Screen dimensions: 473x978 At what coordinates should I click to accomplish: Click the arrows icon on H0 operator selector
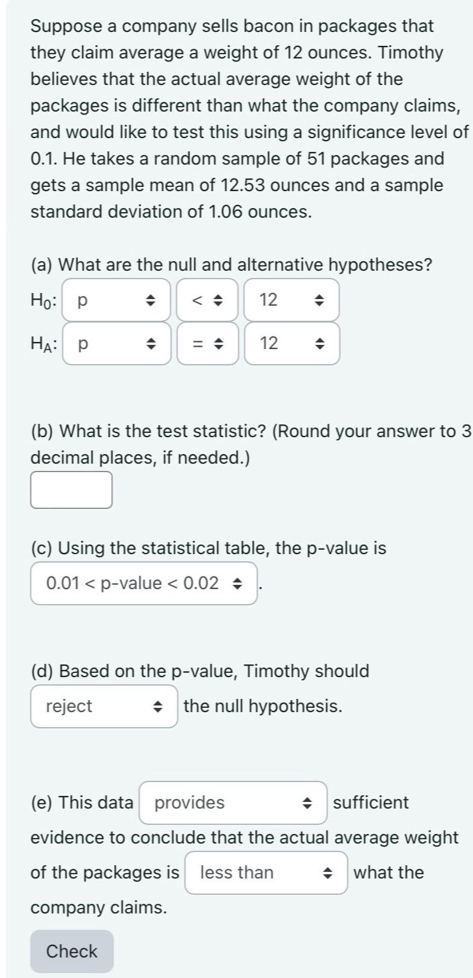220,300
